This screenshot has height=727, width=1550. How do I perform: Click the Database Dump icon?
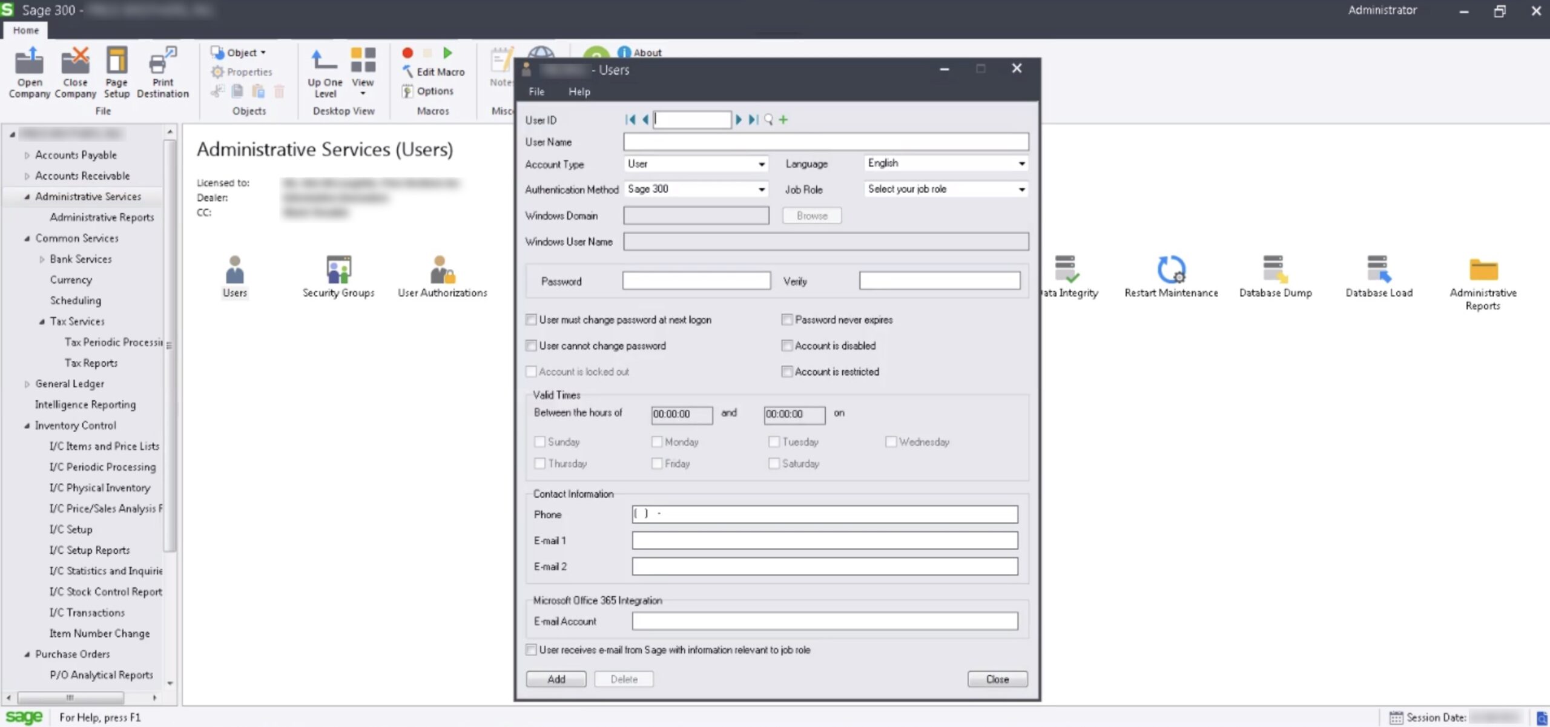[x=1275, y=270]
